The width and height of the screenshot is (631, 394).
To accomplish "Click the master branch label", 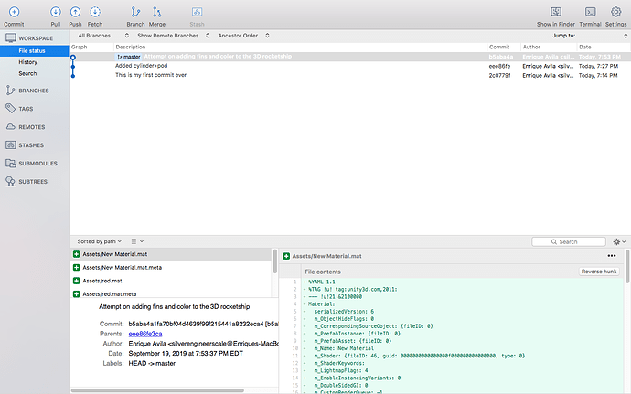I will [129, 57].
